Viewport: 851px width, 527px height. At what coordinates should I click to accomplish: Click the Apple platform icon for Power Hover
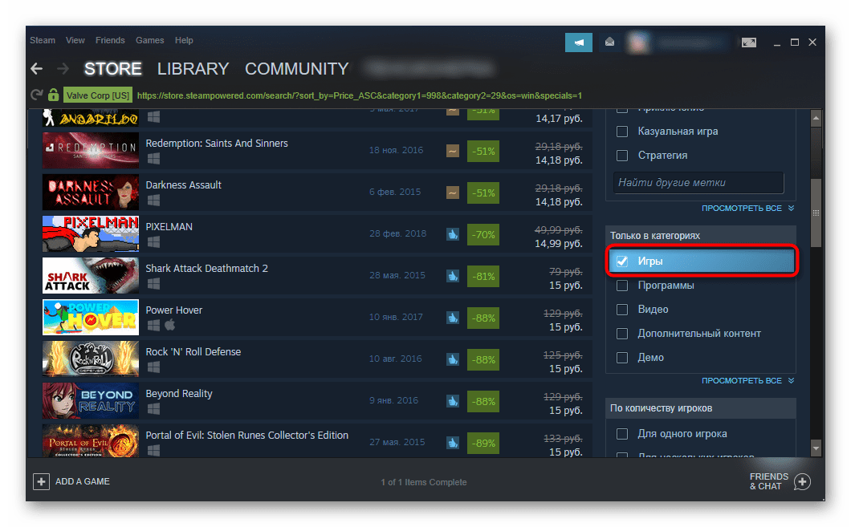click(x=170, y=325)
